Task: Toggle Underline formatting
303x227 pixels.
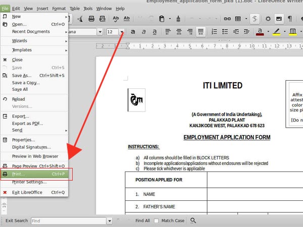Action: pos(155,31)
